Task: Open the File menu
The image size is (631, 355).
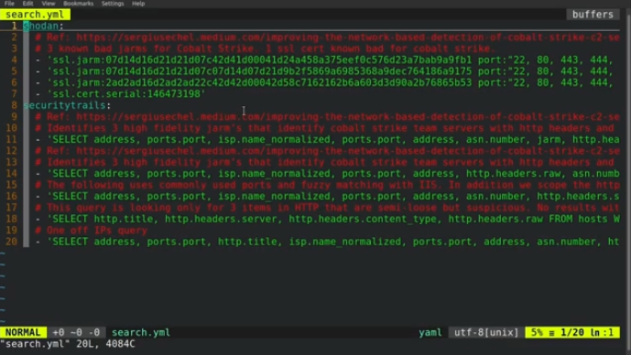Action: (x=9, y=4)
